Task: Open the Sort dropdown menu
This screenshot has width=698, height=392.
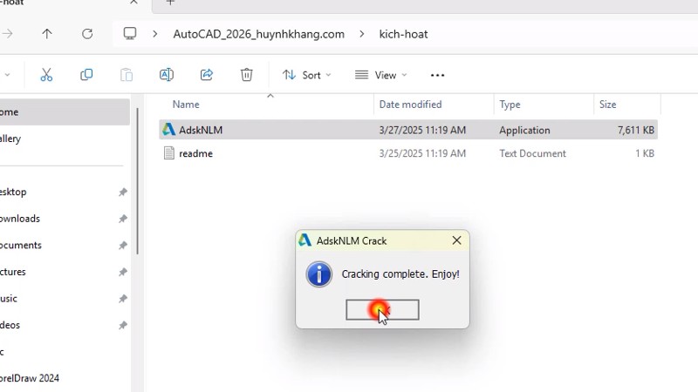Action: 306,75
